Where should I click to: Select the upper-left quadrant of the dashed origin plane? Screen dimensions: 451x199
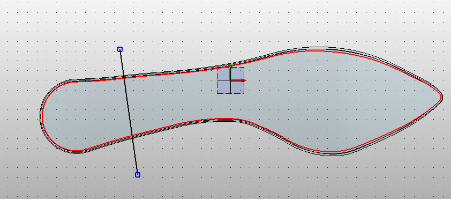(x=223, y=73)
